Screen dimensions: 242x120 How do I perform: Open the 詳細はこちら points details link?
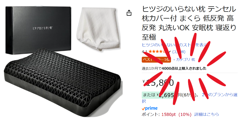tap(207, 114)
